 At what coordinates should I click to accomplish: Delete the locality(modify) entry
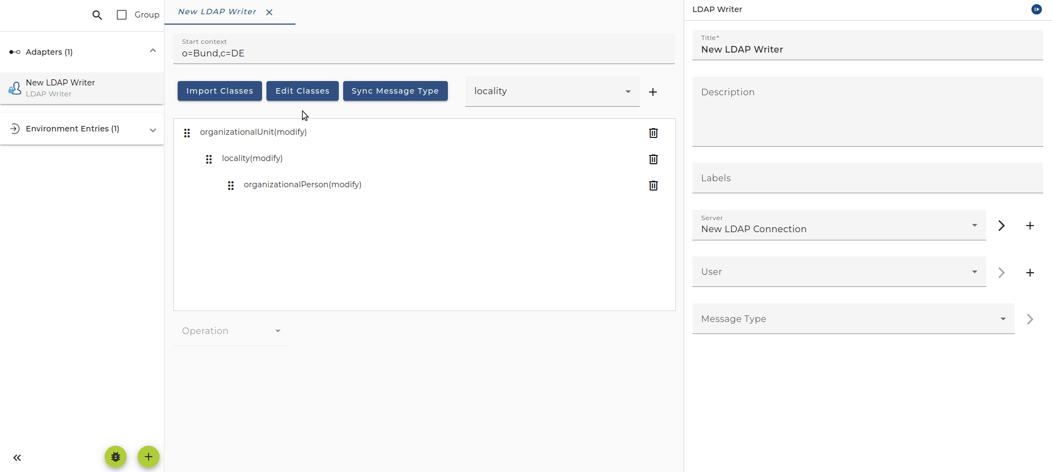(x=653, y=159)
